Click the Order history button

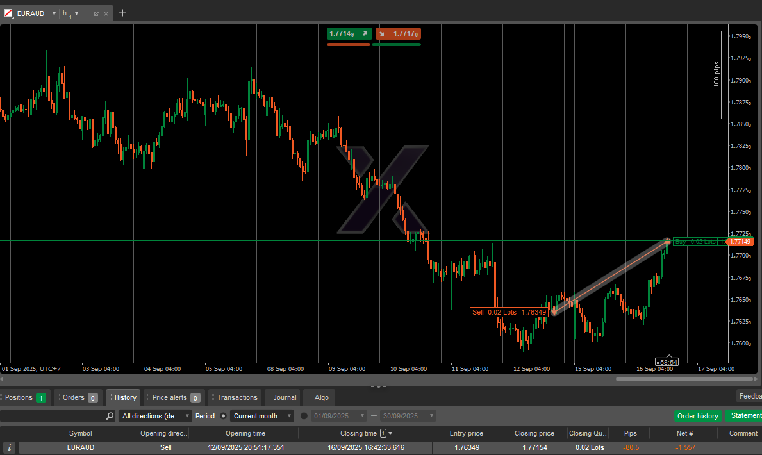(697, 416)
